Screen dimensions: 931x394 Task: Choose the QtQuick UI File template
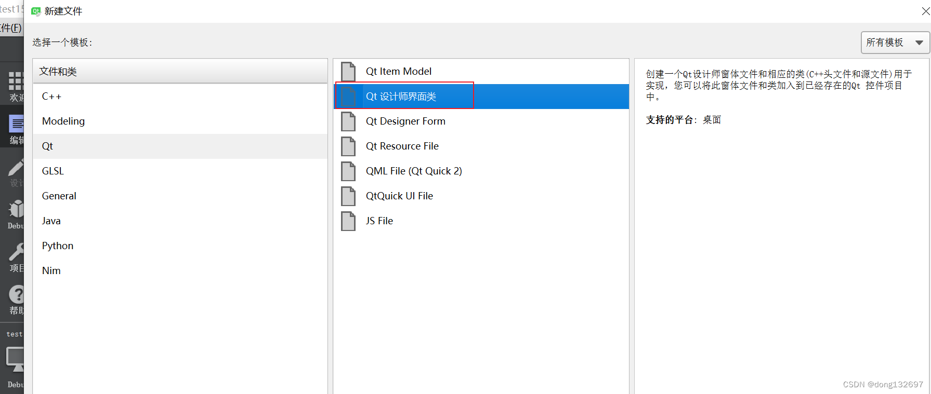coord(481,196)
